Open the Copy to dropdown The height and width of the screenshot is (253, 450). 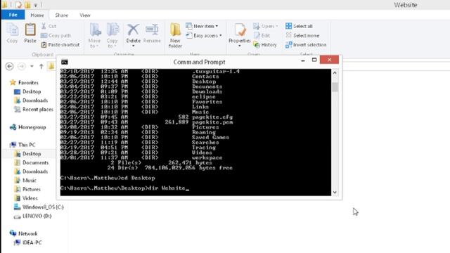point(112,36)
